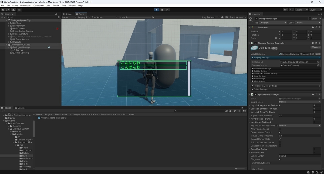Image resolution: width=324 pixels, height=174 pixels.
Task: Open object picker for Default Canvas field
Action: [x=318, y=65]
